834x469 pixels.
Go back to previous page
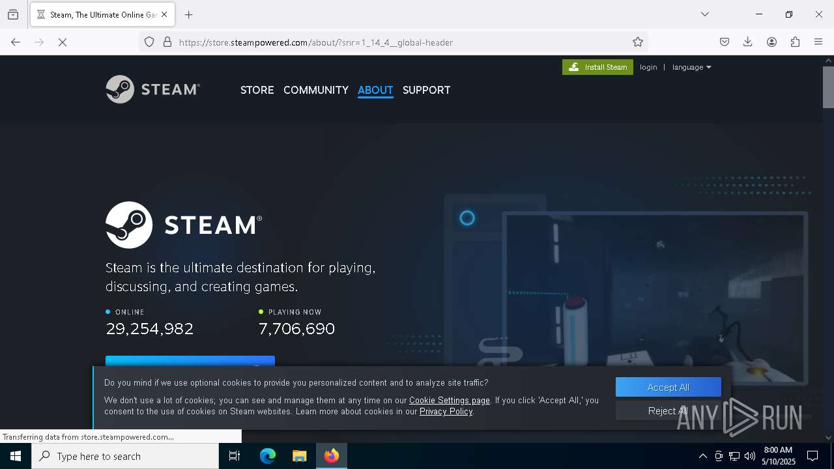16,42
